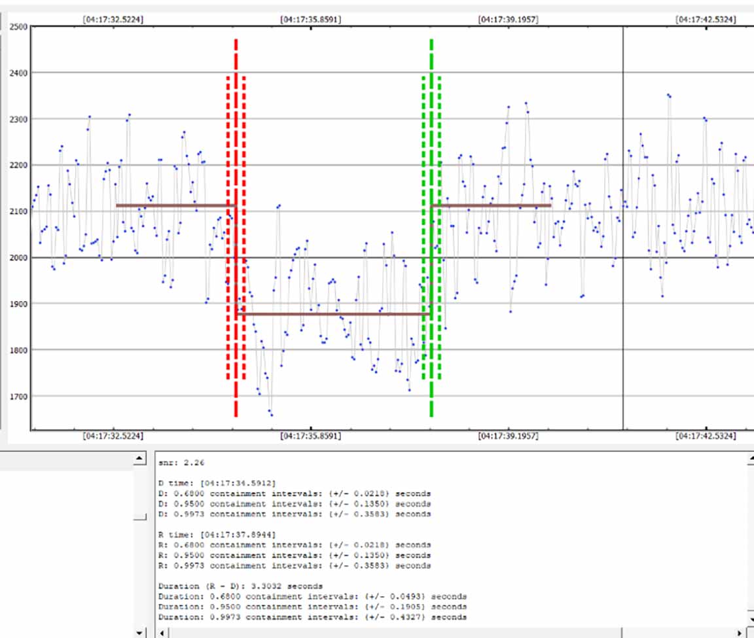The height and width of the screenshot is (638, 754).
Task: Select the 'snr: 2.26' line
Action: click(181, 463)
